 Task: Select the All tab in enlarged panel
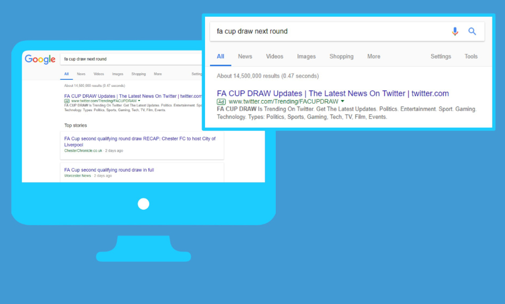click(220, 57)
